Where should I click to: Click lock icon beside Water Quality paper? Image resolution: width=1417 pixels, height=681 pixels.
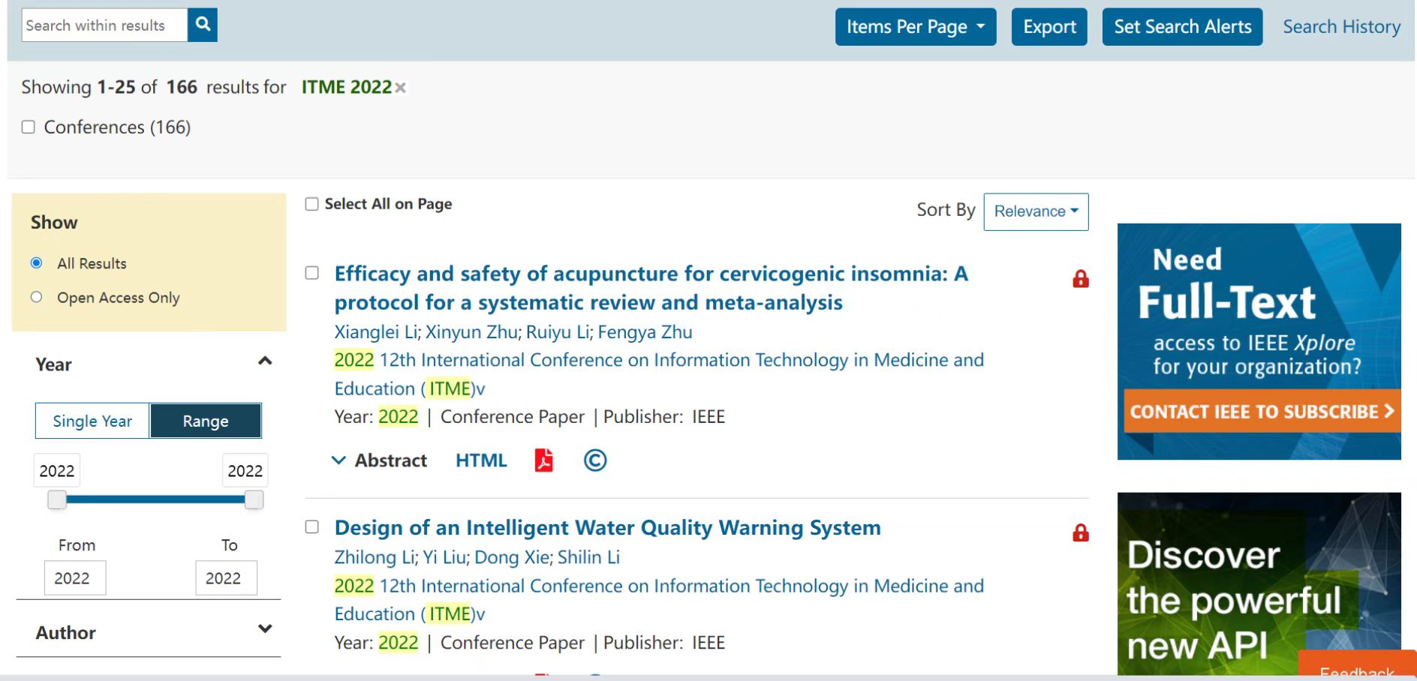pos(1080,533)
